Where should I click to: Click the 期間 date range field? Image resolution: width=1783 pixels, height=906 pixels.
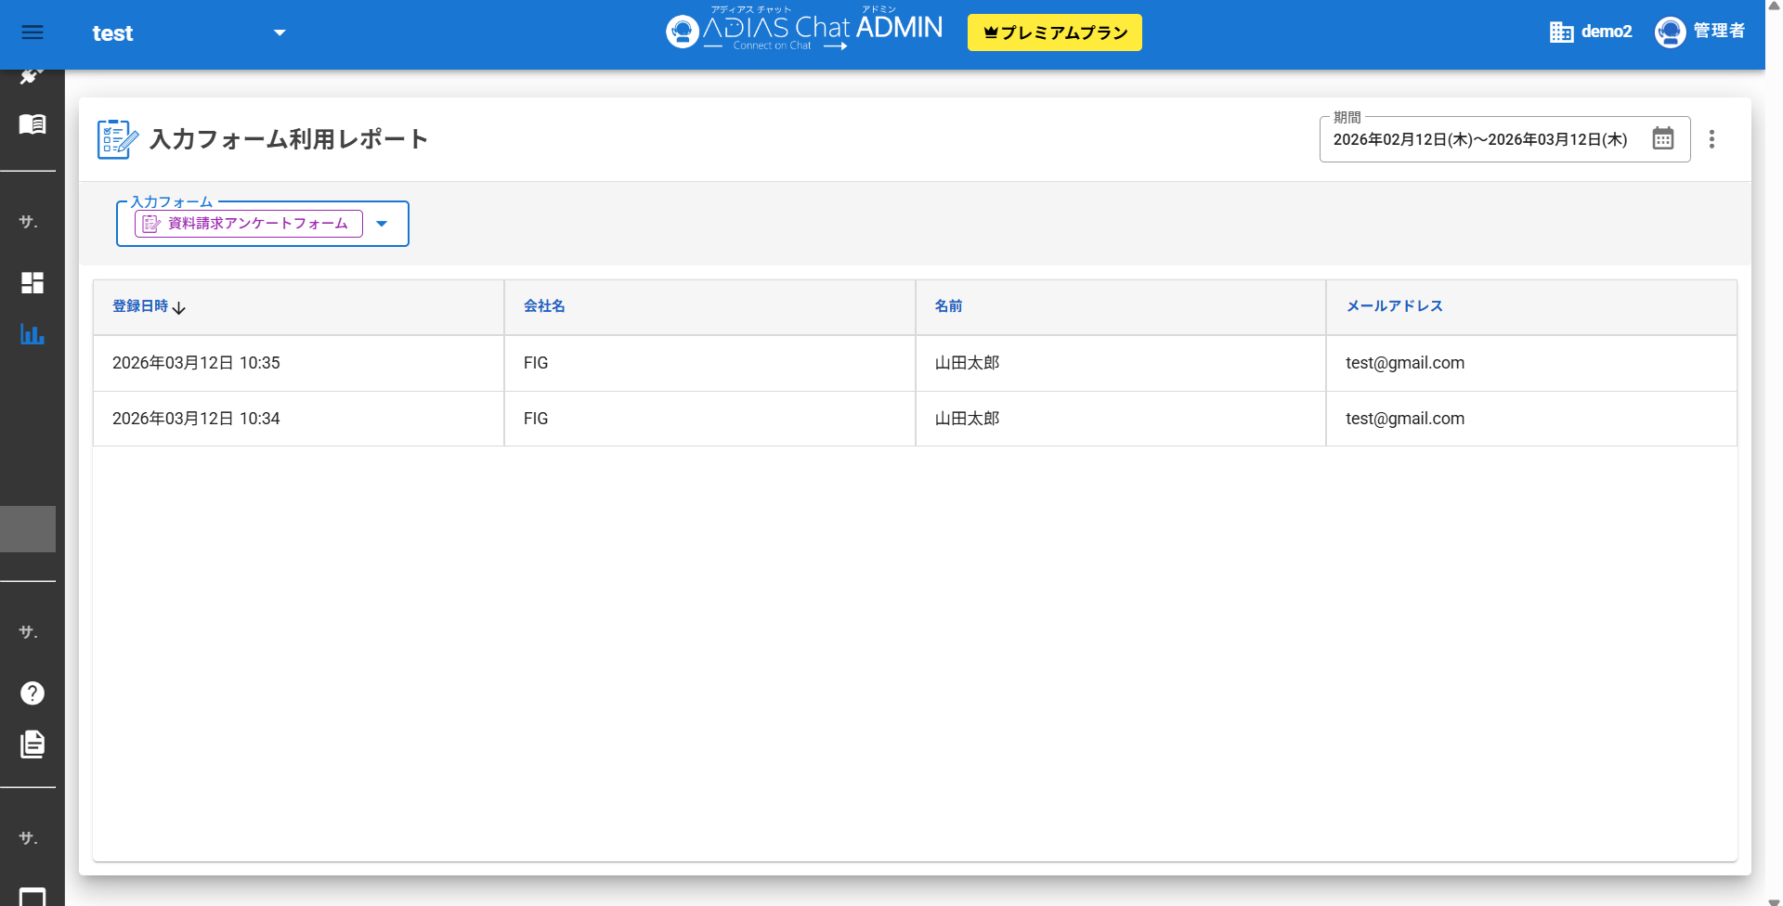coord(1479,140)
